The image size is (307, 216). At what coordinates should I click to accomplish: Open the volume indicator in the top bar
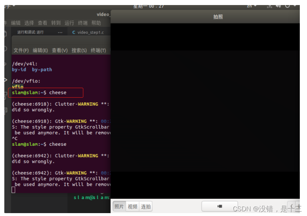tap(278, 6)
